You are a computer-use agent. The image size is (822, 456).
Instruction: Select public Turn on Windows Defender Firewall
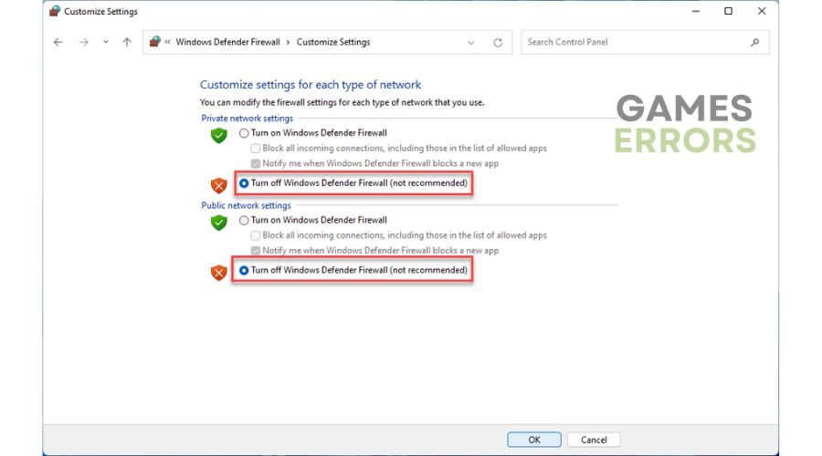313,221
